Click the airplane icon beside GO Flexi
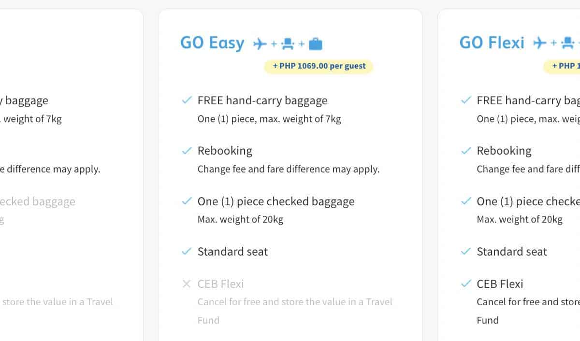 [539, 43]
